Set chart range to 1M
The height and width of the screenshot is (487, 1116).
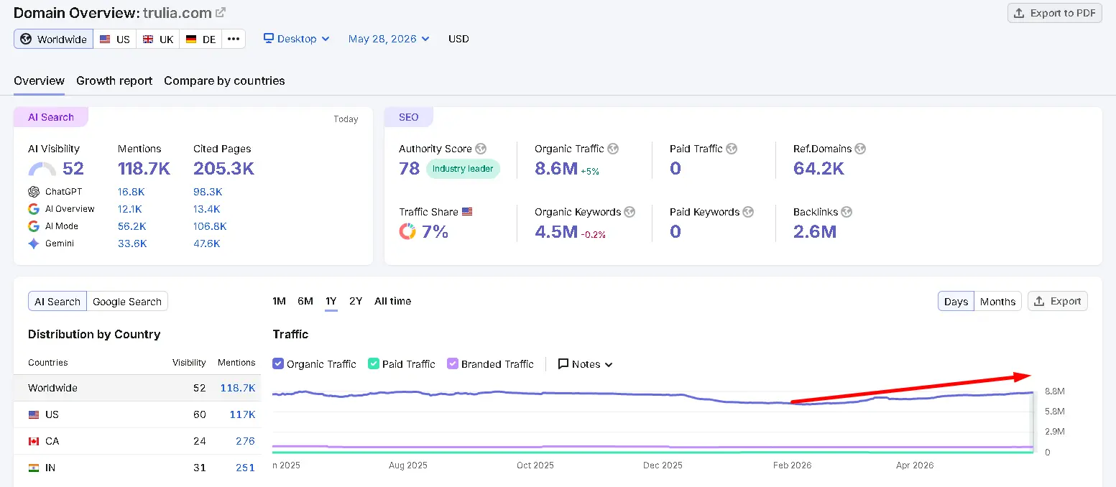point(280,301)
